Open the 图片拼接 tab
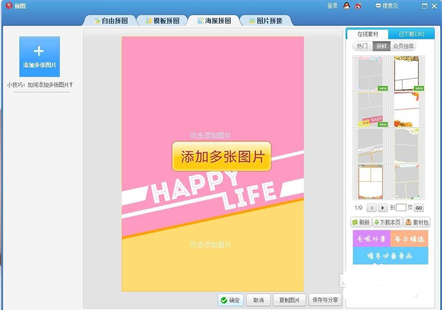The height and width of the screenshot is (310, 442). pos(266,21)
